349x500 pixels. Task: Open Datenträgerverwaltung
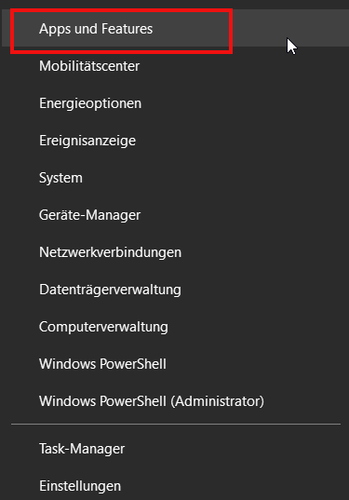pos(175,290)
